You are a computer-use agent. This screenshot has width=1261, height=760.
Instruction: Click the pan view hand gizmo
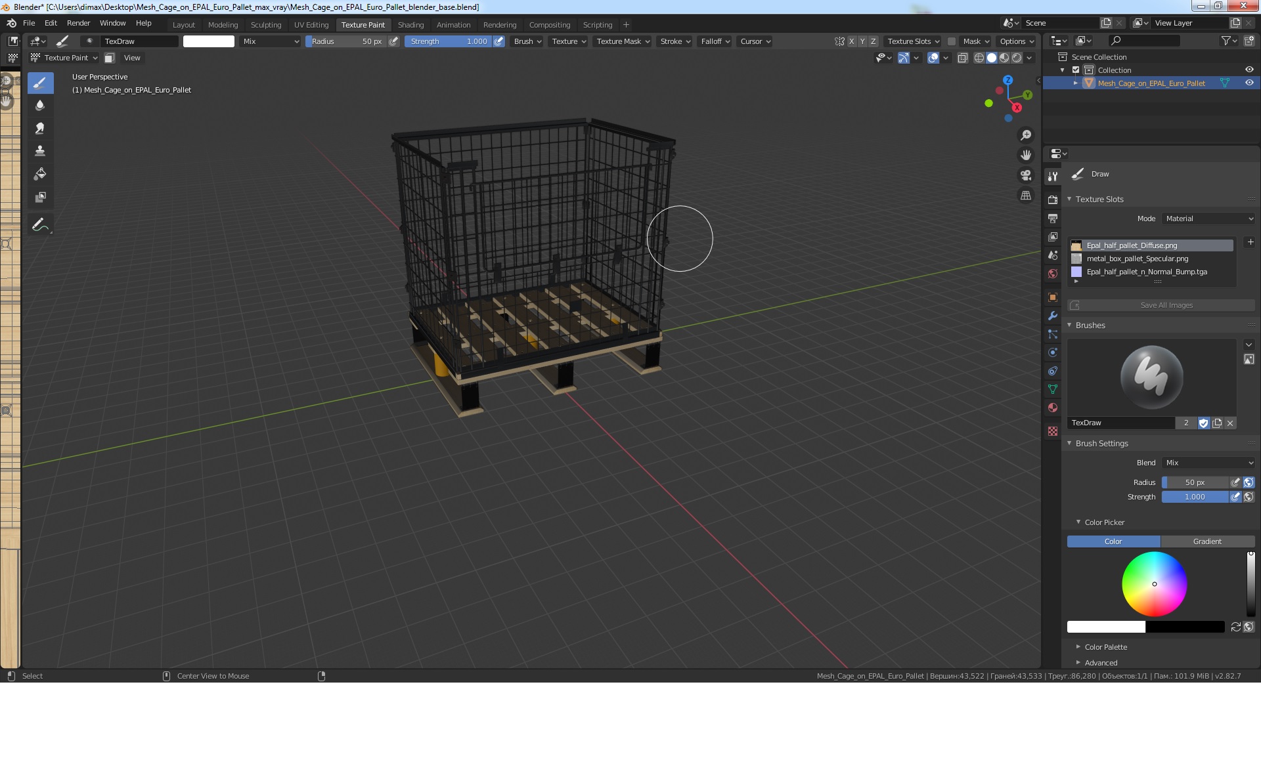(x=1025, y=156)
